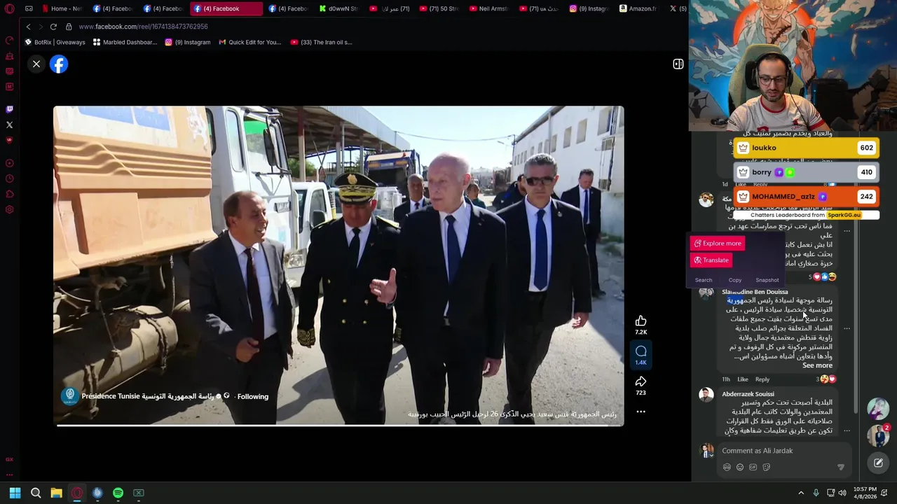Open Twitch from the Opera sidebar
The width and height of the screenshot is (897, 504).
[x=9, y=109]
